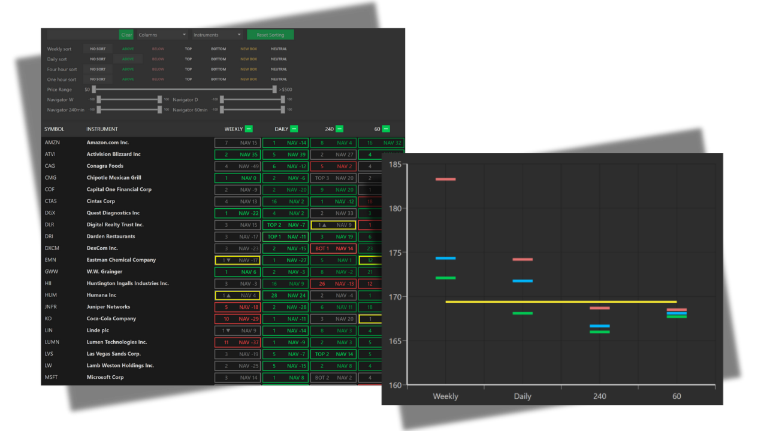
Task: Click the Navigator 60min slider's 100 handle
Action: pos(283,110)
